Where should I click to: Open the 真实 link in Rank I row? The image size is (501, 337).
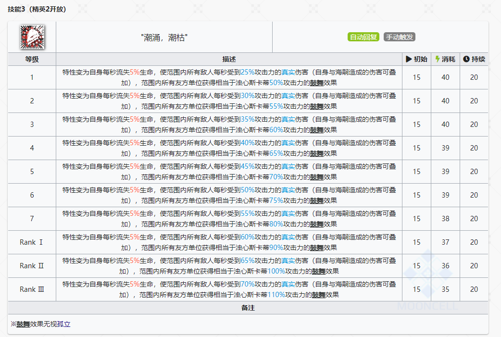tap(288, 237)
